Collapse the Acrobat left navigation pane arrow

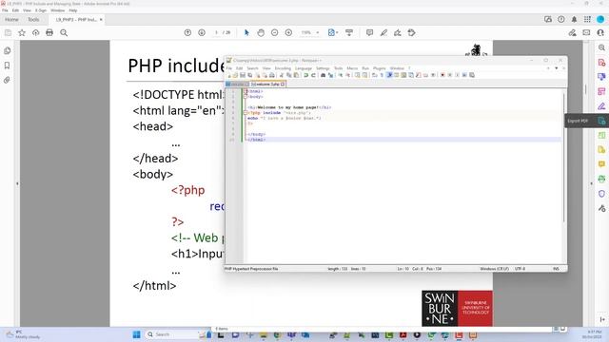tap(17, 183)
